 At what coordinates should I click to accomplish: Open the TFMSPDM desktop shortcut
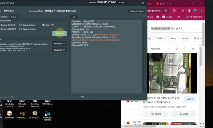coord(48,103)
